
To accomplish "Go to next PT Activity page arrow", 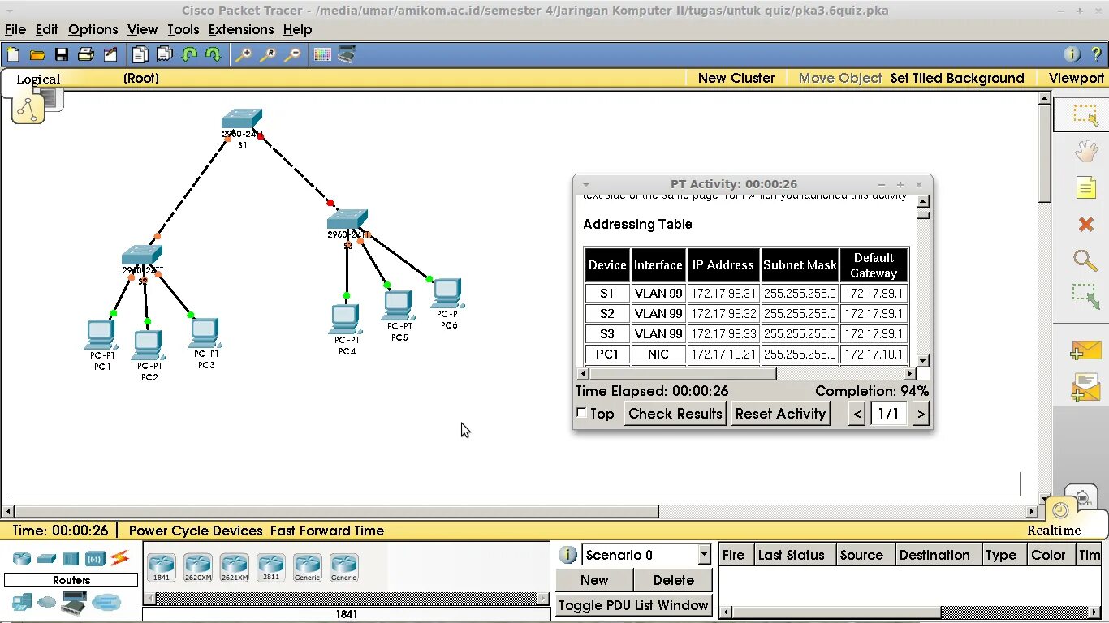I will click(921, 414).
